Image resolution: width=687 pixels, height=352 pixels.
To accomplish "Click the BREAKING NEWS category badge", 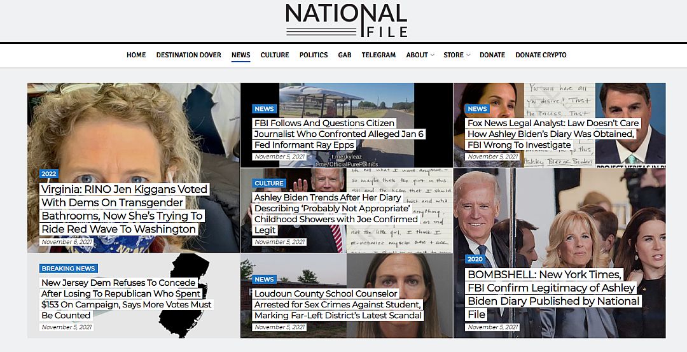I will 68,268.
